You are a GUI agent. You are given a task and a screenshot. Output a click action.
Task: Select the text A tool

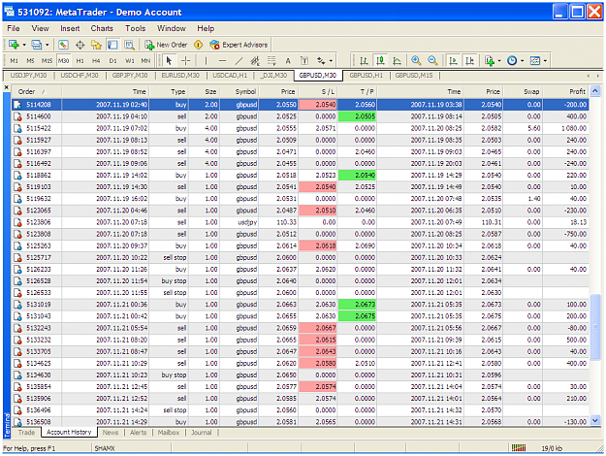288,61
